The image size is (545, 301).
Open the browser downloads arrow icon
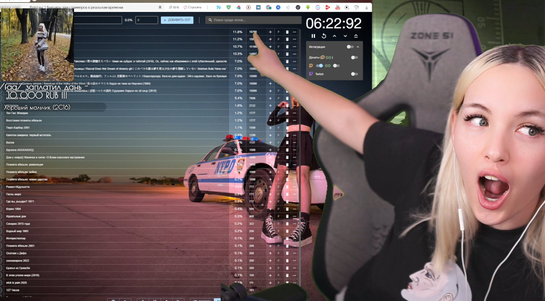pyautogui.click(x=367, y=7)
